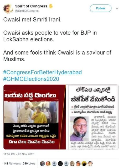Select the fifth grey default avatar
The width and height of the screenshot is (123, 168).
(66, 164)
